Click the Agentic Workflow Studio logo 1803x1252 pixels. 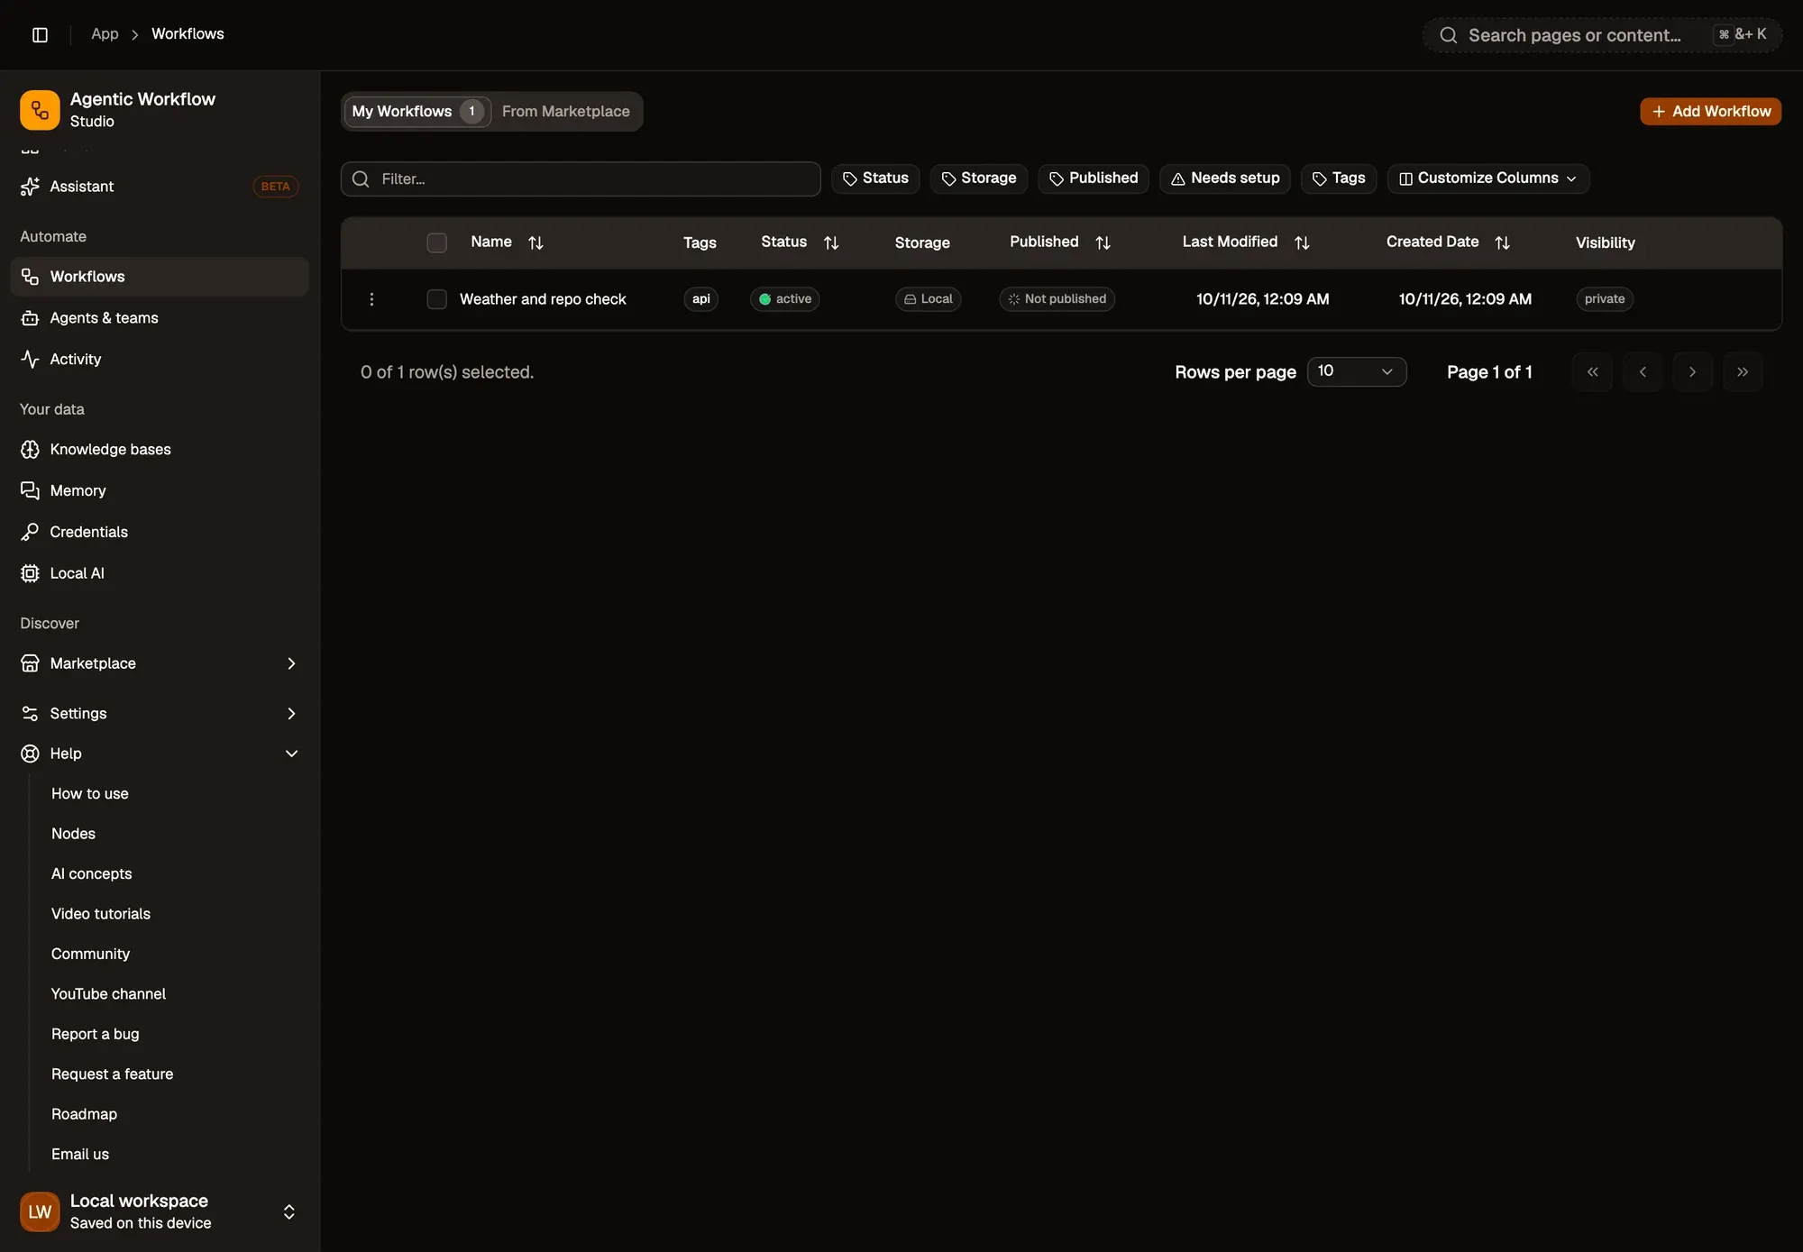(40, 110)
